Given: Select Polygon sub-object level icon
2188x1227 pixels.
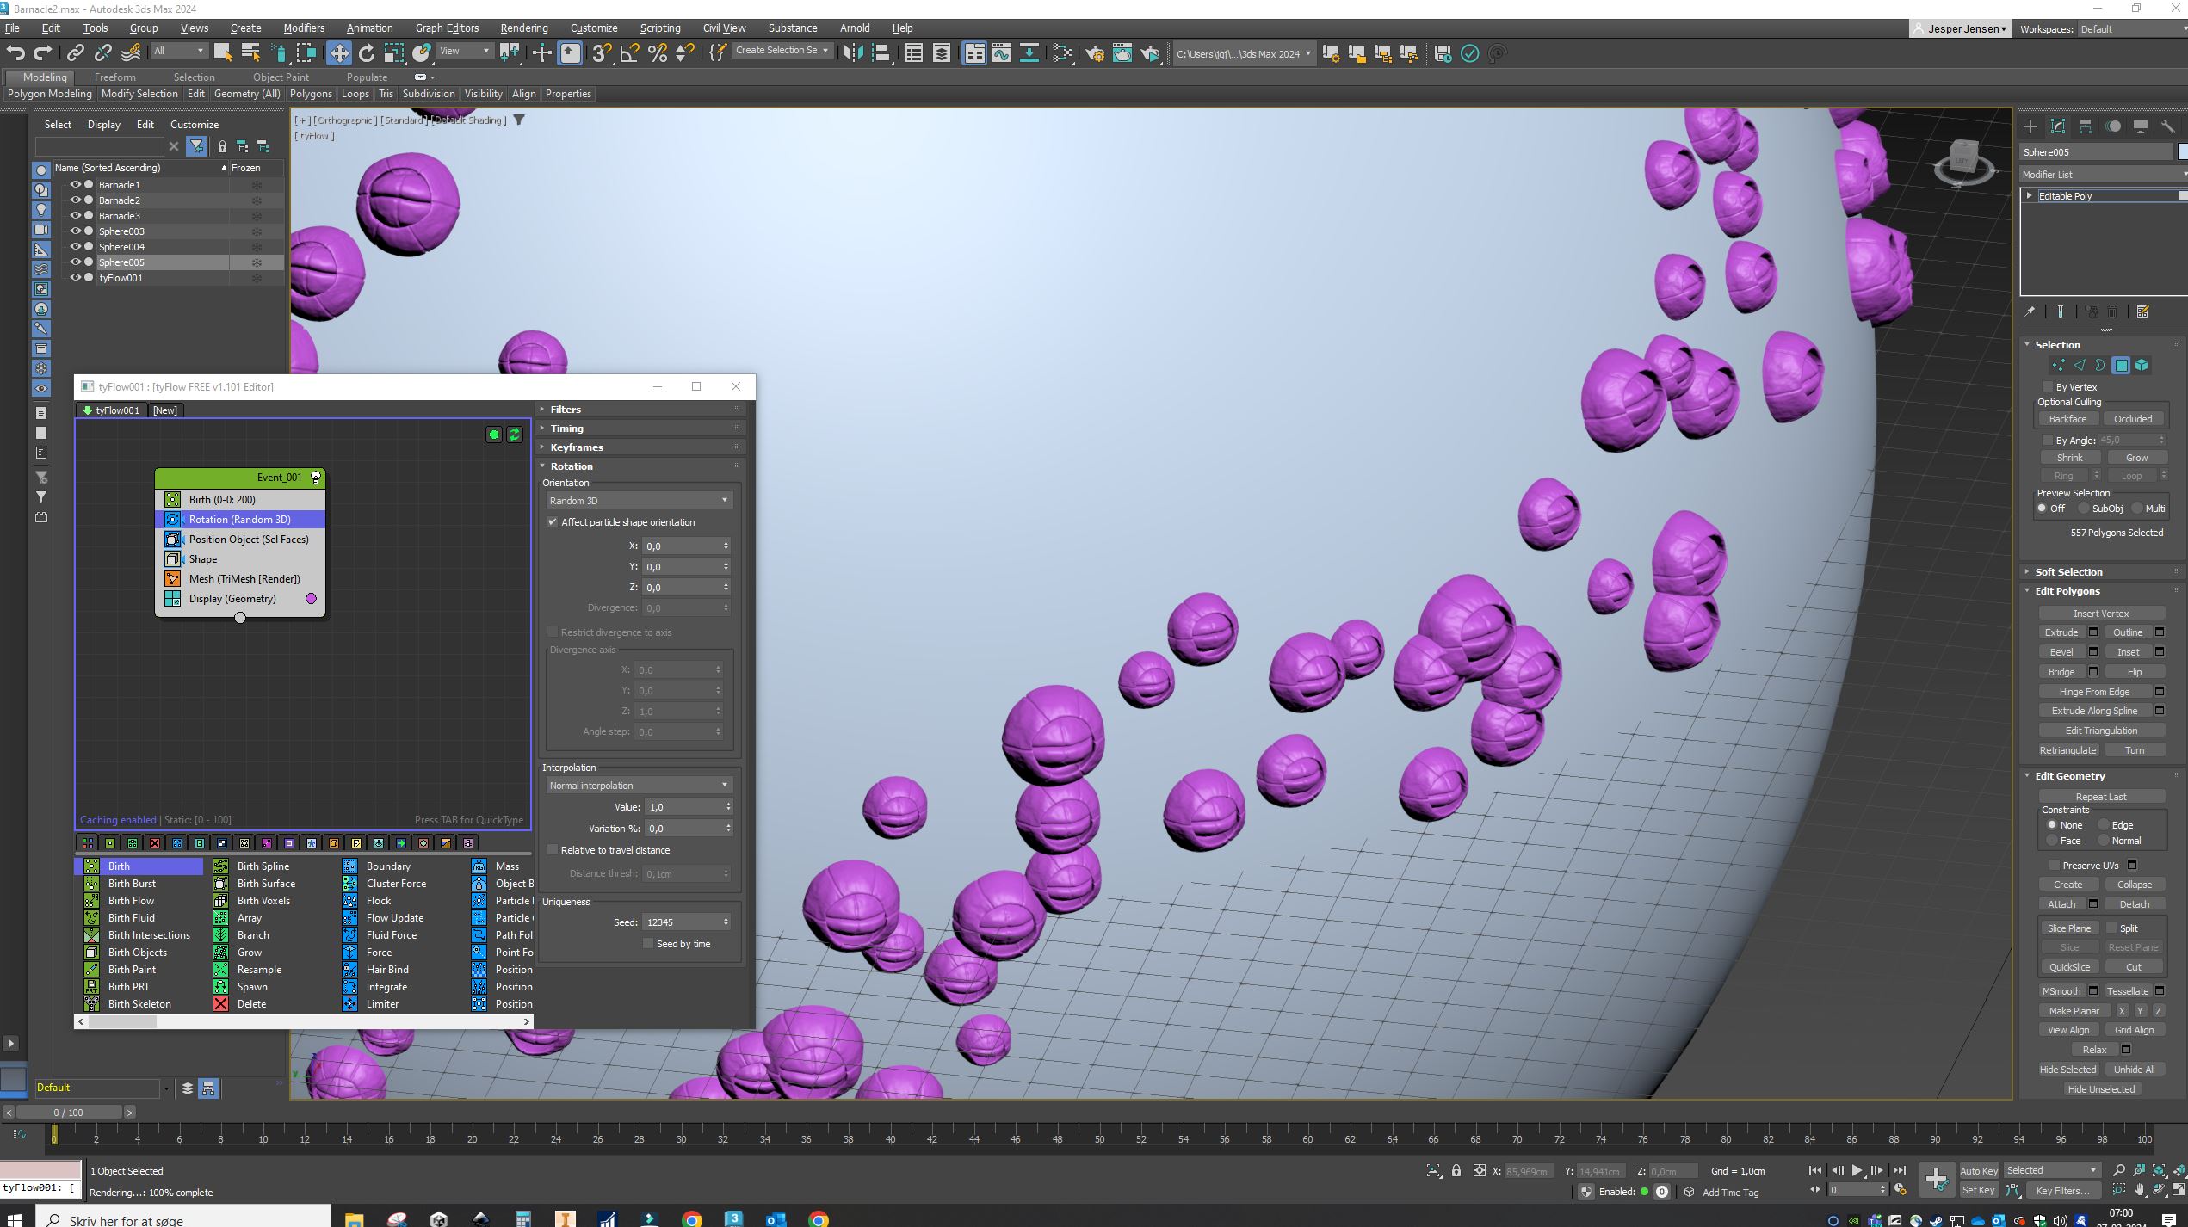Looking at the screenshot, I should (2121, 366).
